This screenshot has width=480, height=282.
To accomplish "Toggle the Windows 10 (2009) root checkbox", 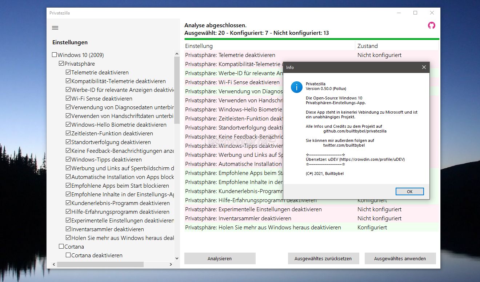I will click(x=55, y=55).
